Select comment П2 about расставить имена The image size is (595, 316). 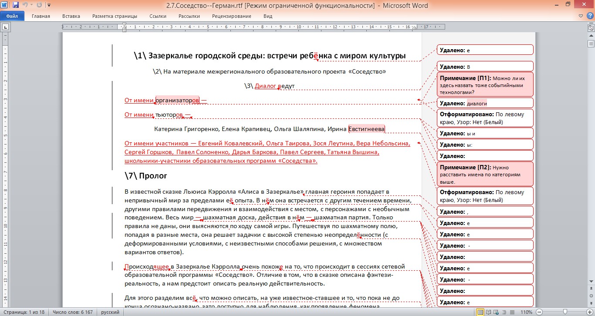[x=485, y=174]
